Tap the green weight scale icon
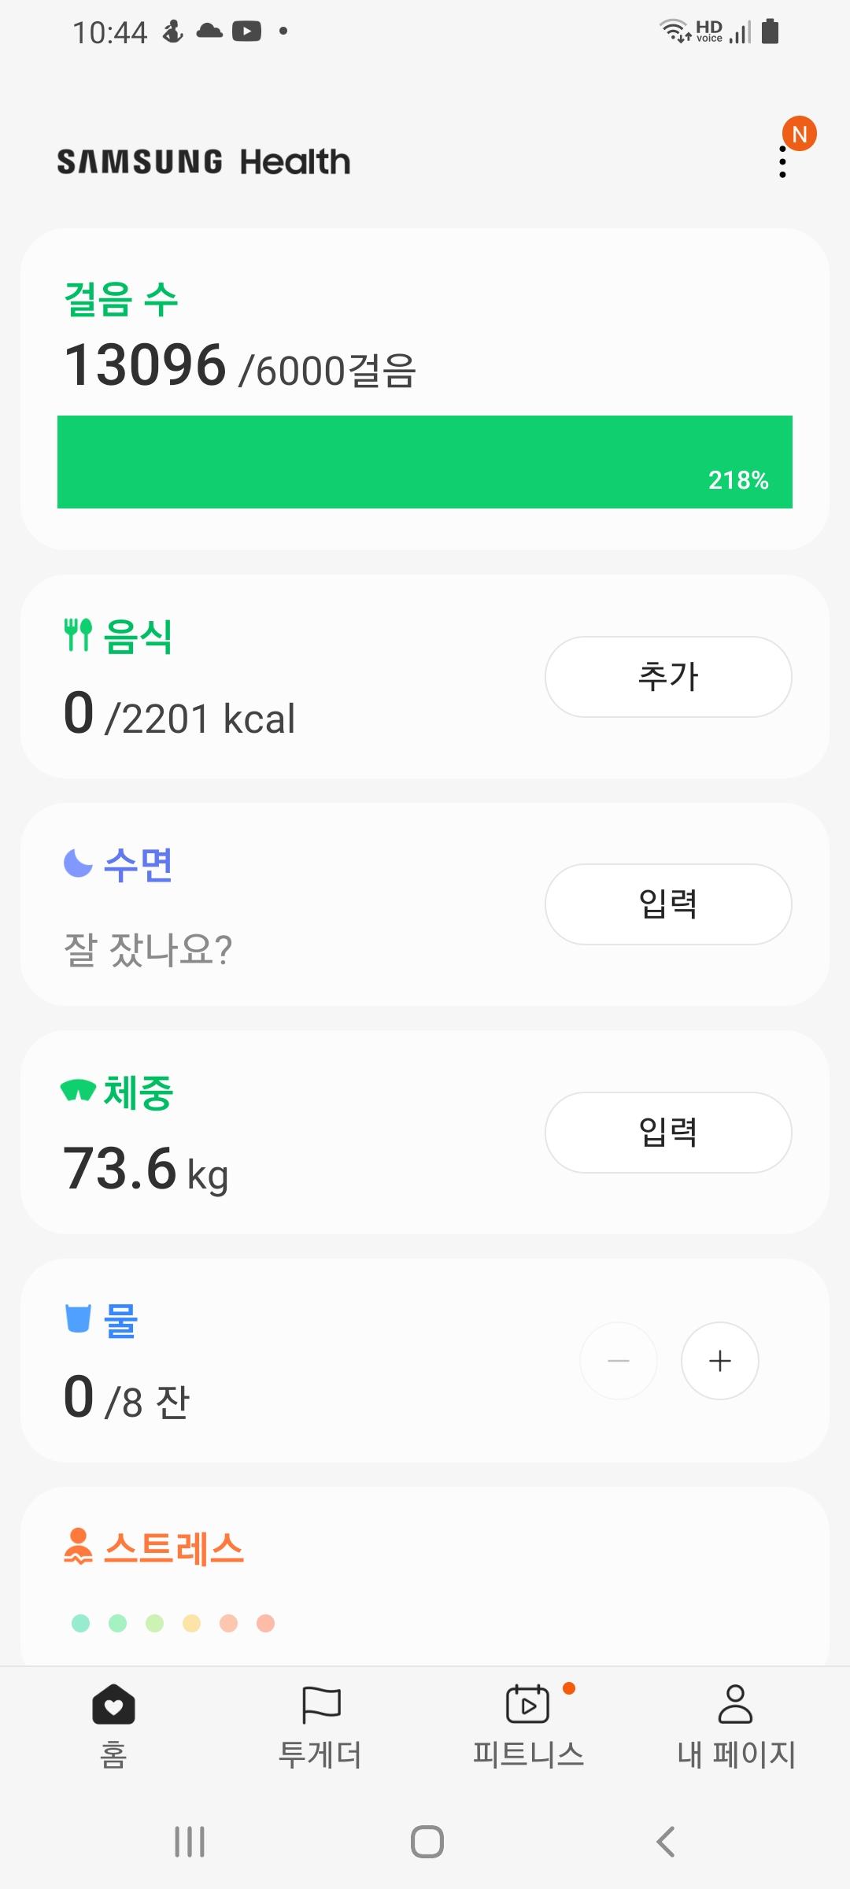The width and height of the screenshot is (850, 1889). click(x=78, y=1091)
